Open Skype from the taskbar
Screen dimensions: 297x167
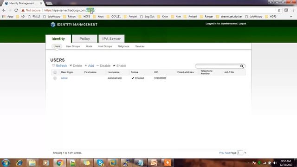[x=100, y=163]
